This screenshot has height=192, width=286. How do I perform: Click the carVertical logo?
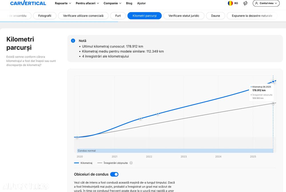coord(28,3)
